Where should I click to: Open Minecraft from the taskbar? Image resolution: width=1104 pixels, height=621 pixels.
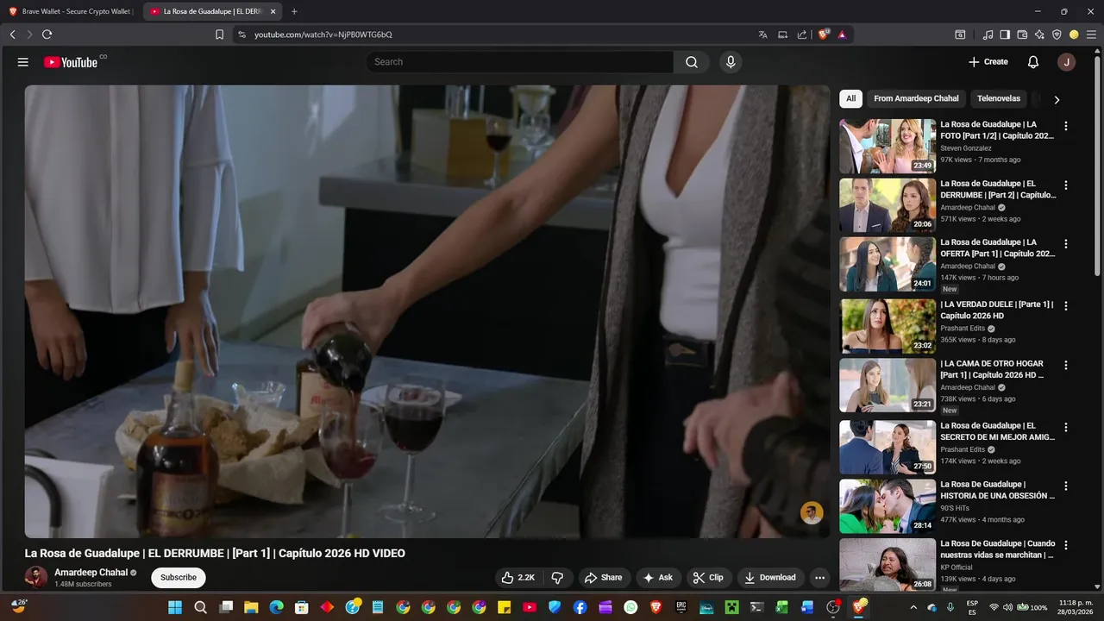(731, 607)
